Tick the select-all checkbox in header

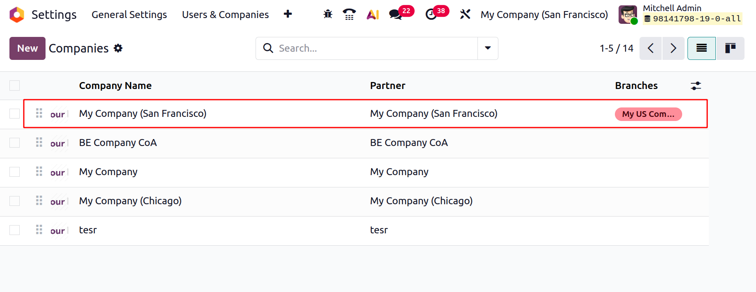click(14, 85)
